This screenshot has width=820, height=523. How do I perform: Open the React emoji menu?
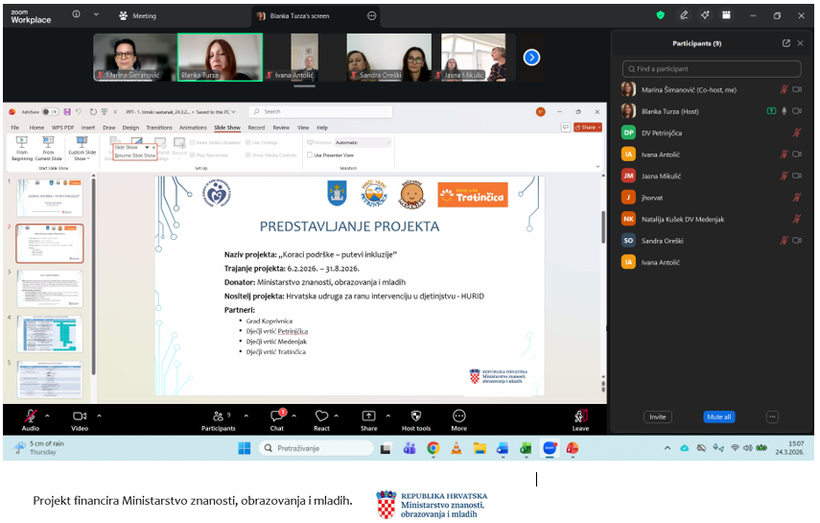click(322, 416)
